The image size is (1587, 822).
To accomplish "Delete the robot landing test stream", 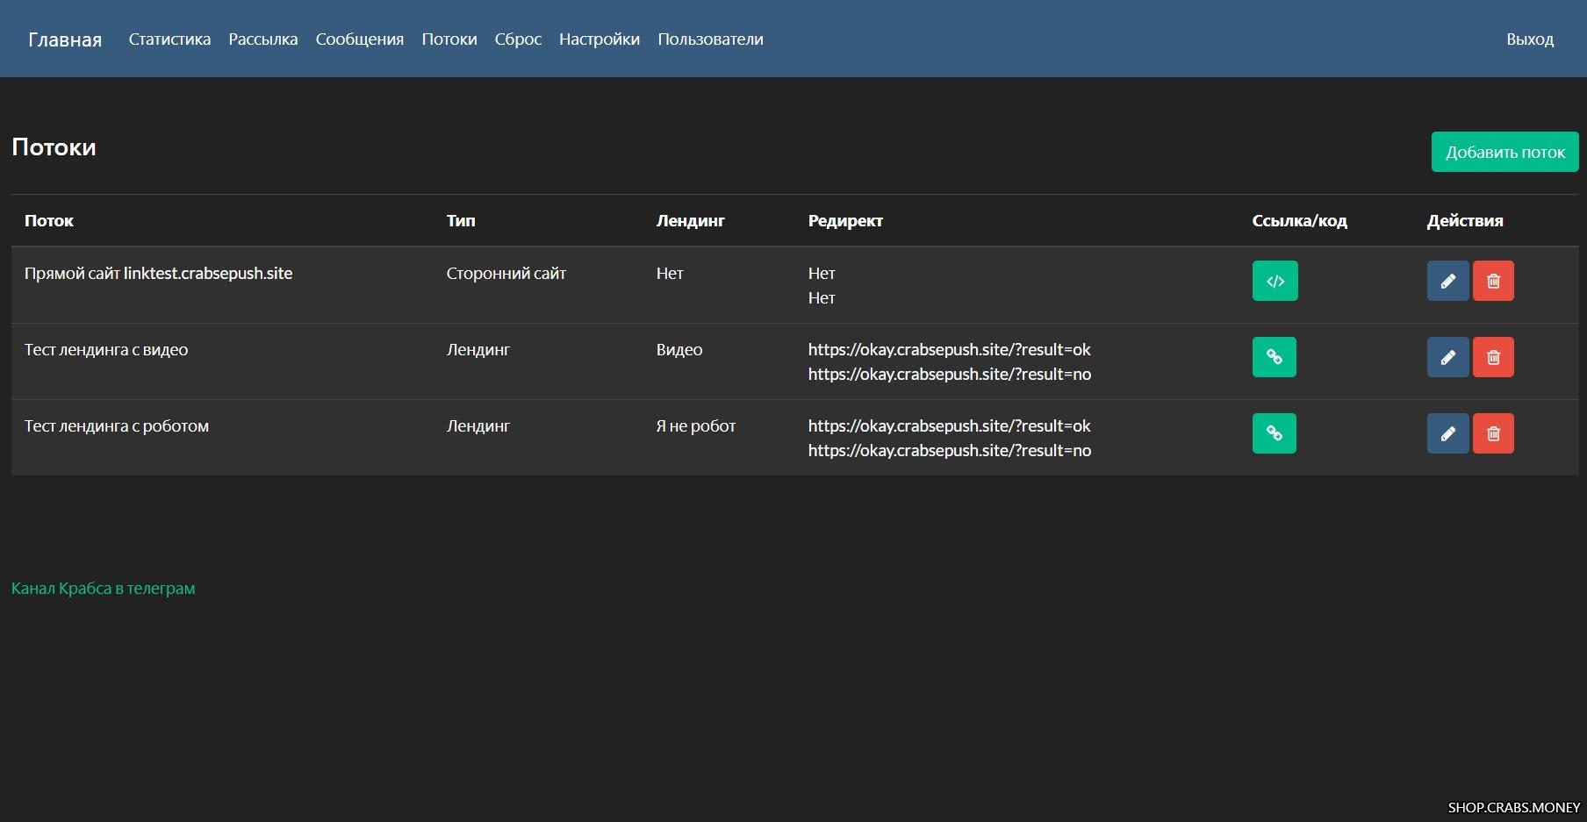I will tap(1493, 433).
